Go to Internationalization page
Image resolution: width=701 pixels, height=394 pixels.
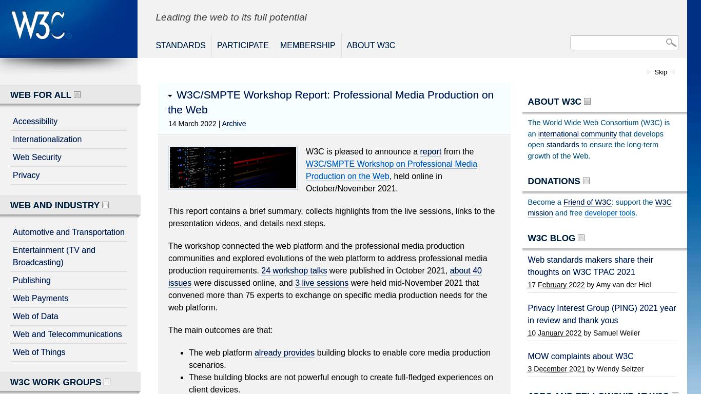[47, 139]
